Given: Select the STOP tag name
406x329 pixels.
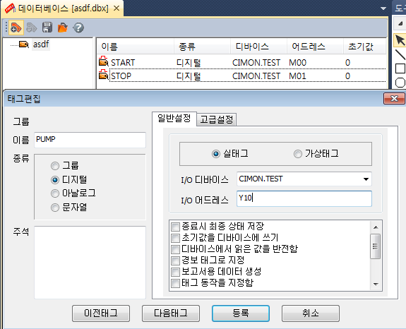Looking at the screenshot, I should [121, 76].
